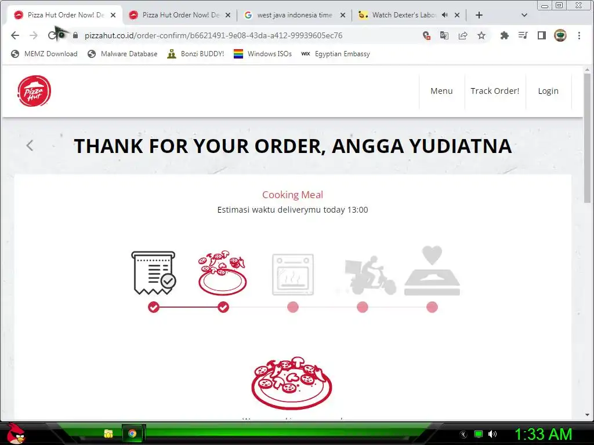Open the file explorer taskbar icon
Viewport: 594px width, 445px height.
(x=108, y=433)
